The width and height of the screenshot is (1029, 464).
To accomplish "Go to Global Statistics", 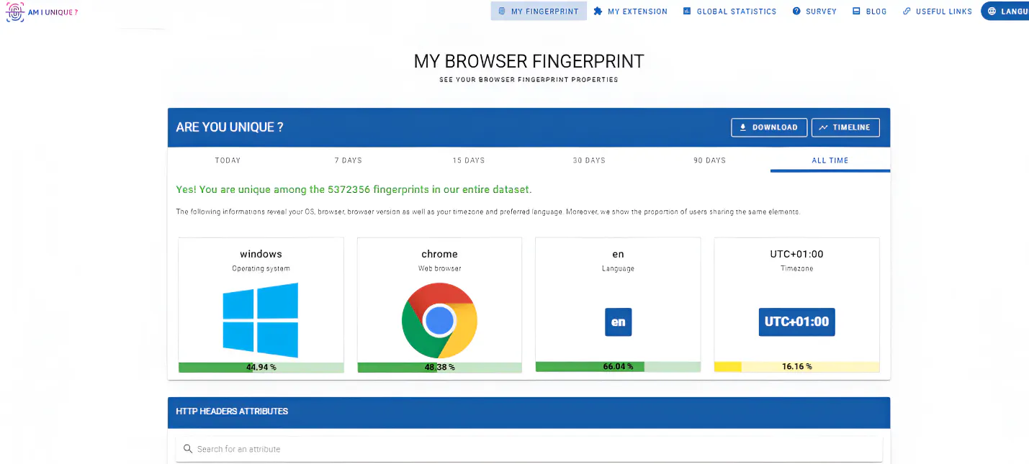I will click(729, 12).
